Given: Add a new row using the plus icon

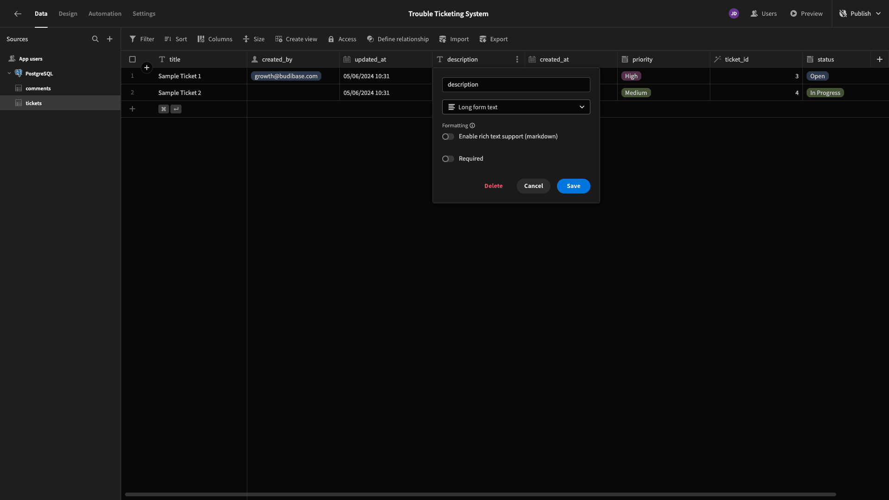Looking at the screenshot, I should 132,109.
